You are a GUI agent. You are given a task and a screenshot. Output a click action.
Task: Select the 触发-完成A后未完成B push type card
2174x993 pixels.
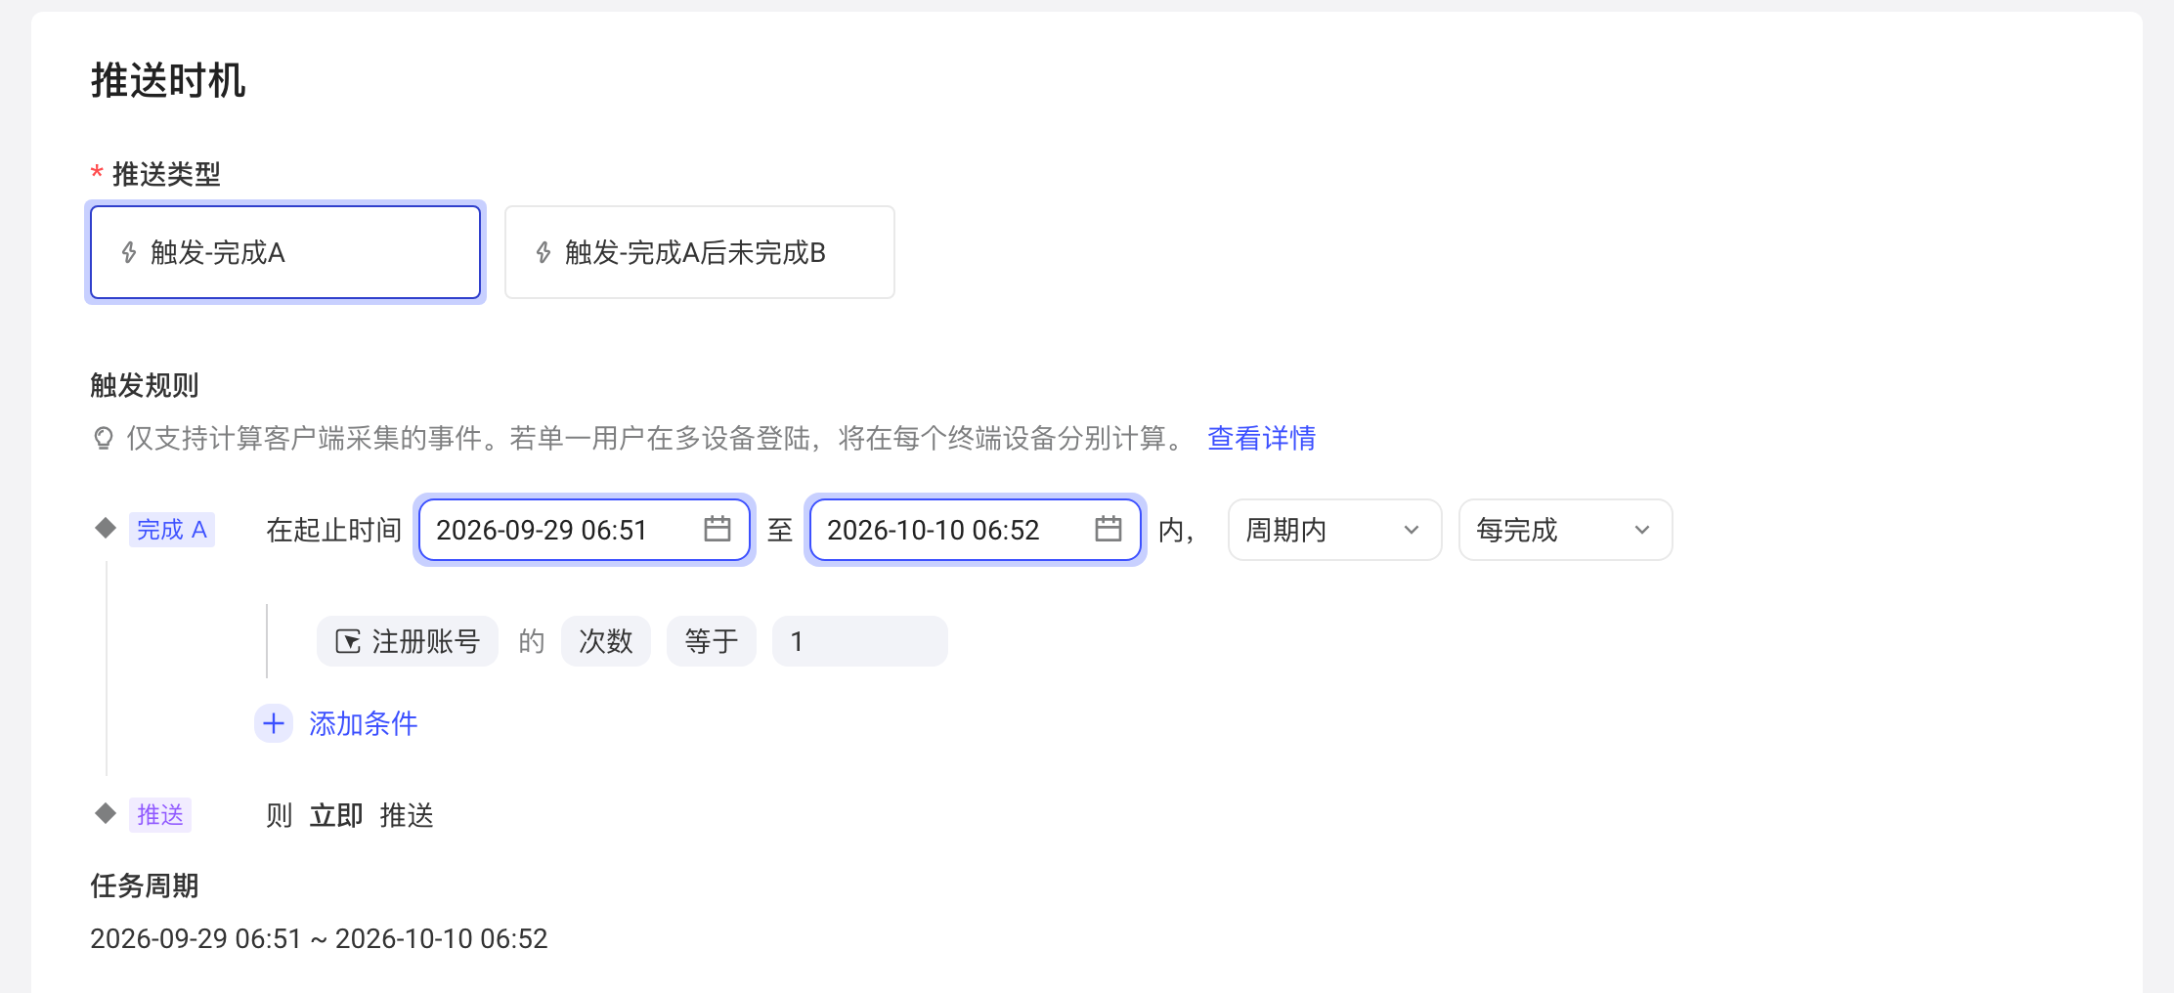700,252
